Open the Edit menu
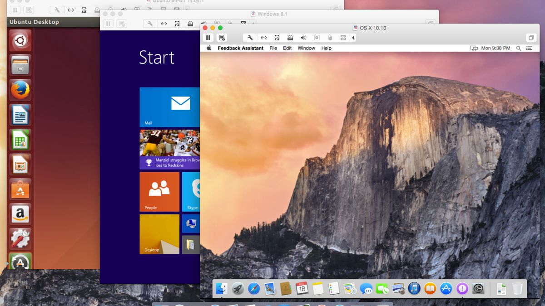545x306 pixels. pyautogui.click(x=287, y=48)
